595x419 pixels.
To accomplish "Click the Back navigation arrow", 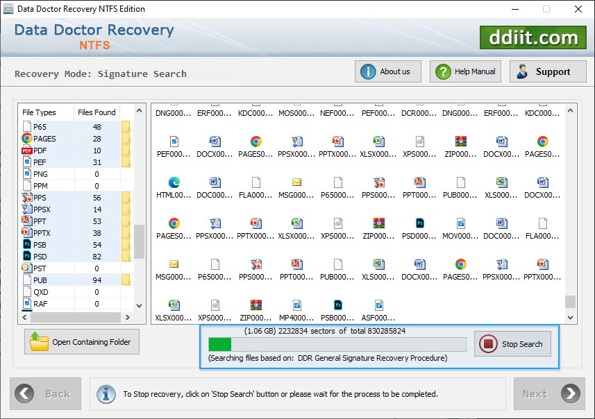I will pyautogui.click(x=46, y=393).
